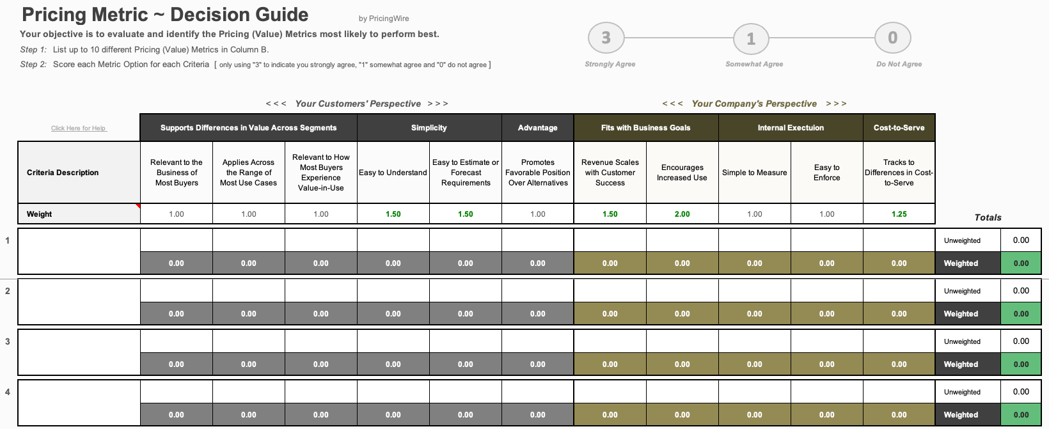Click row 1 score cell under Easy to Understand
Screen dimensions: 1049x429
coord(393,240)
